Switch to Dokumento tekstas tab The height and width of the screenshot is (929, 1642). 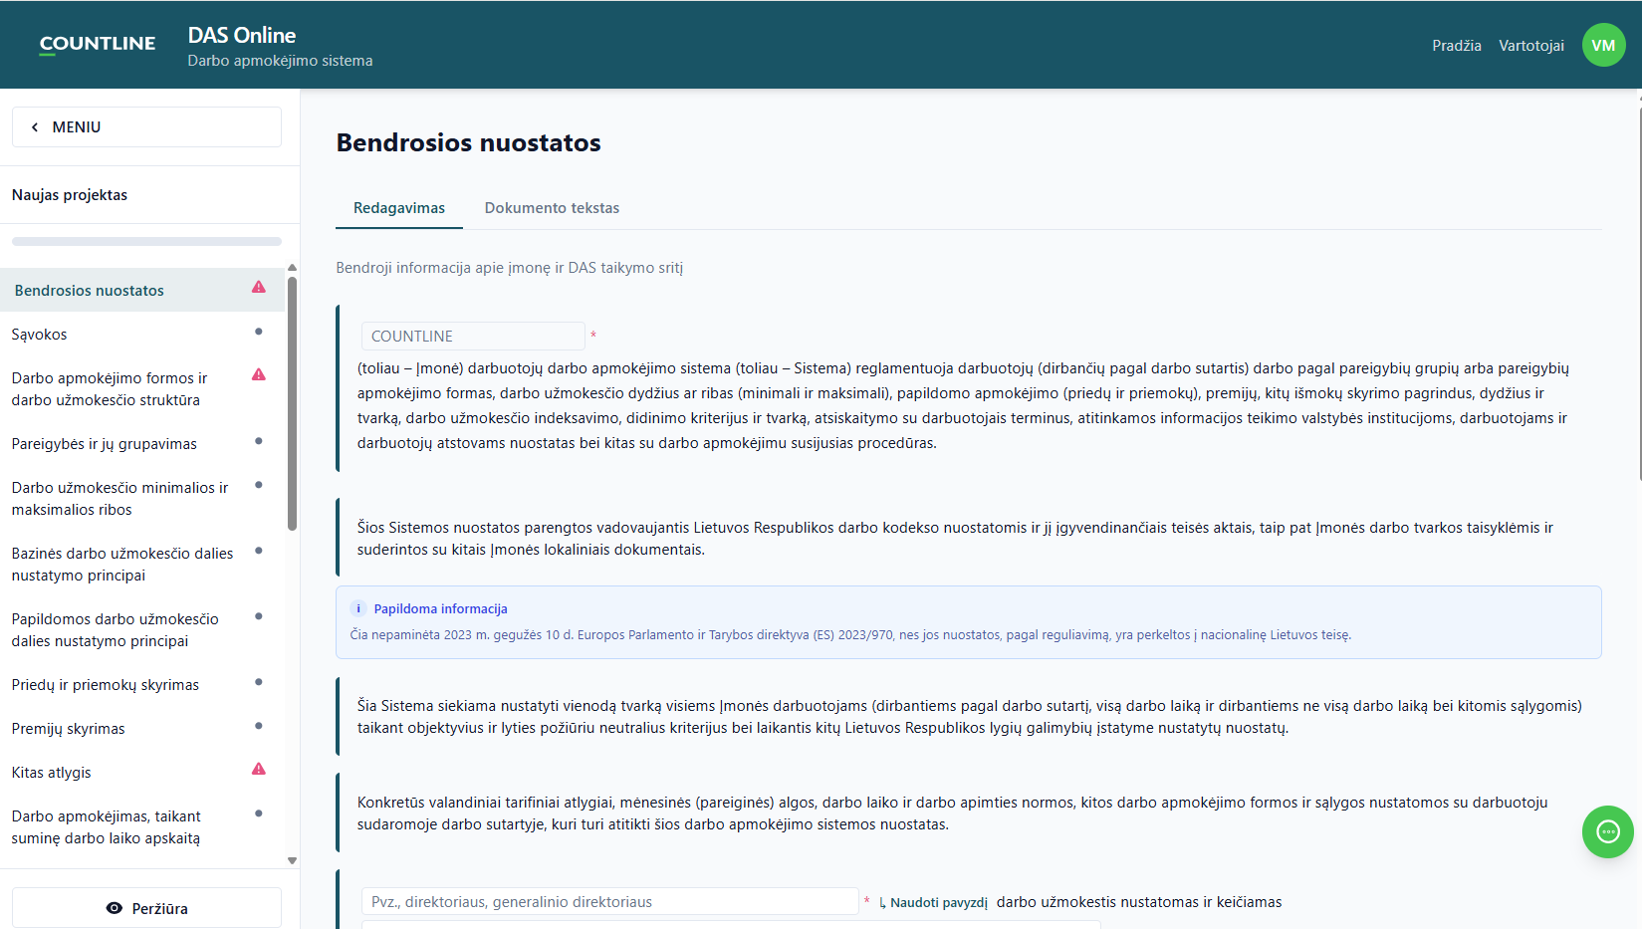tap(552, 208)
